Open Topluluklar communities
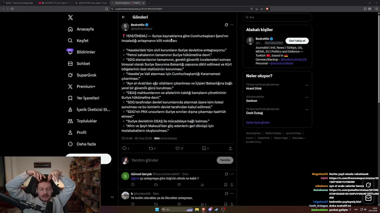Screen dimensions: 380x213 tap(83, 121)
